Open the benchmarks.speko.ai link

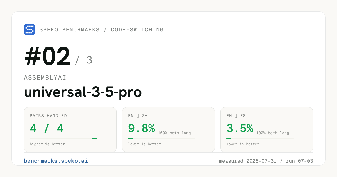point(56,161)
